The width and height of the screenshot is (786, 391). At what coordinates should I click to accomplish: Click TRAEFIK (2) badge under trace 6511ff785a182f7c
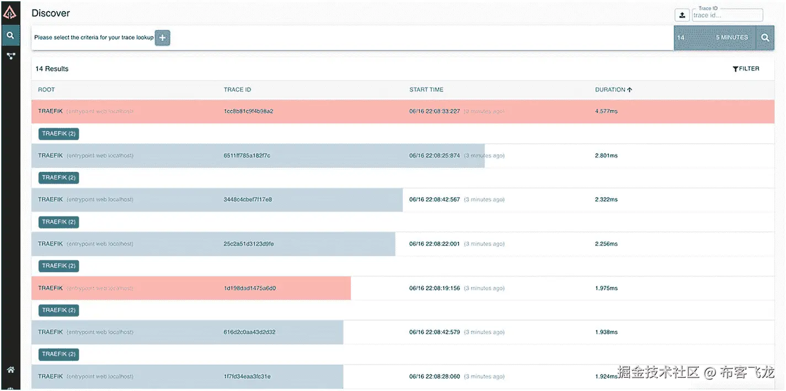58,178
